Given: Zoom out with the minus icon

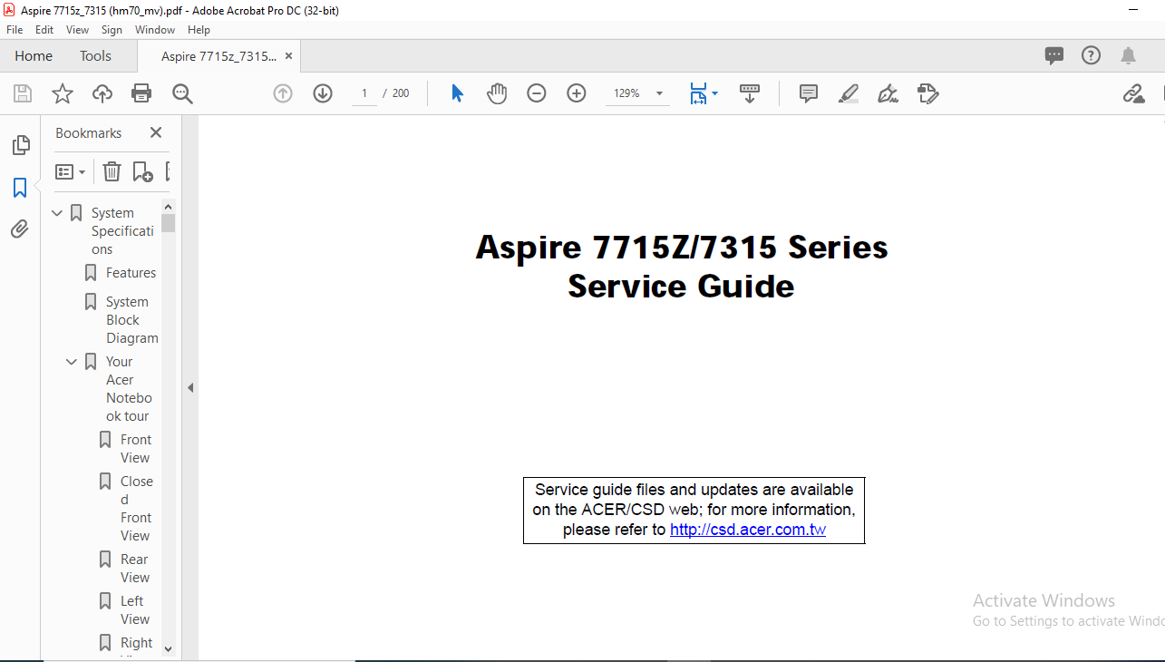Looking at the screenshot, I should click(x=537, y=93).
